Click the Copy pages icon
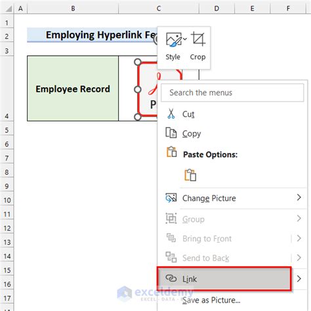 [171, 133]
